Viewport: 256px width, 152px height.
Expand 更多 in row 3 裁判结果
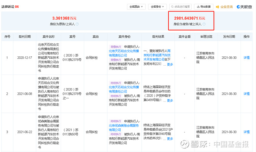(x=170, y=139)
